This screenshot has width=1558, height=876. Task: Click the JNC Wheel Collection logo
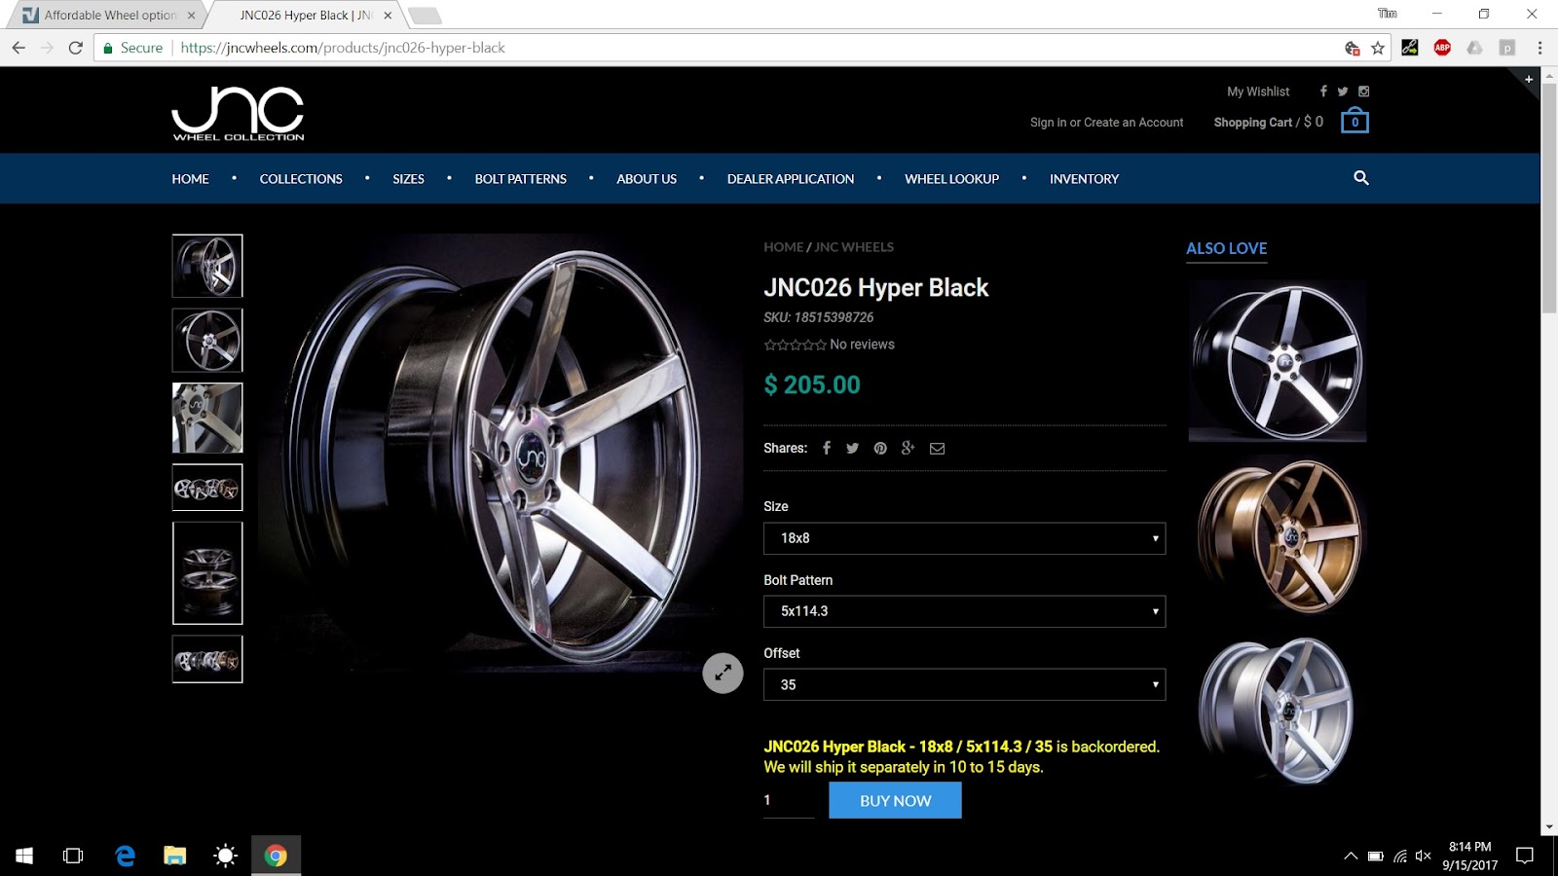click(x=239, y=114)
